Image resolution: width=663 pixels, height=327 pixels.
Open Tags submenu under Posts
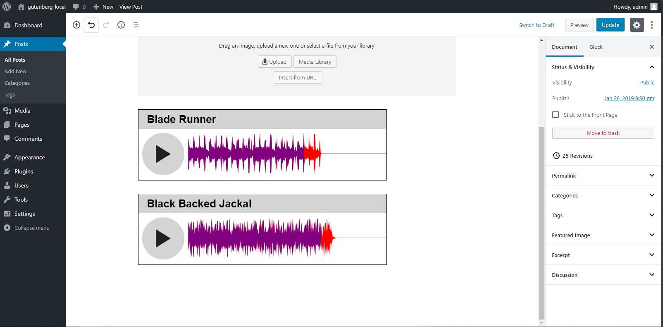pos(10,94)
